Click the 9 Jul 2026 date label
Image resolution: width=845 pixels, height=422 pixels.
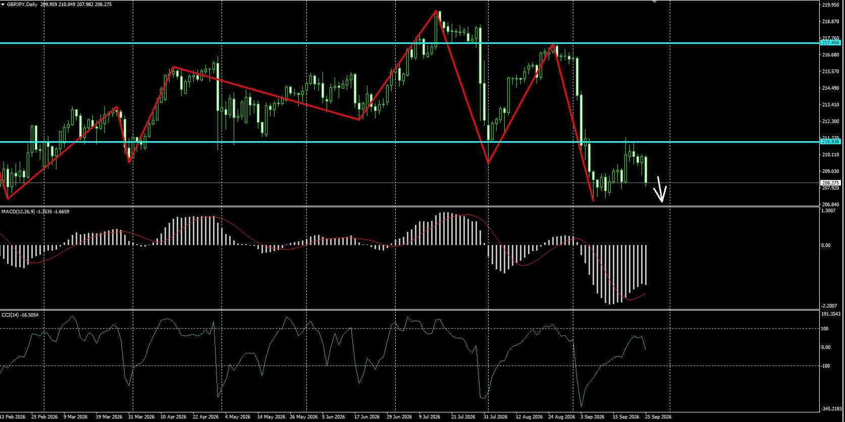429,417
